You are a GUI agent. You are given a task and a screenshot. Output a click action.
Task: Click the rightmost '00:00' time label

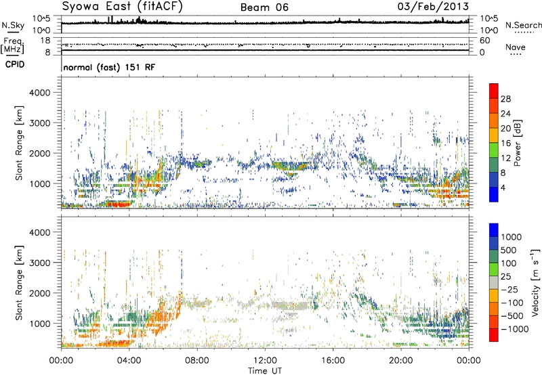pyautogui.click(x=469, y=361)
